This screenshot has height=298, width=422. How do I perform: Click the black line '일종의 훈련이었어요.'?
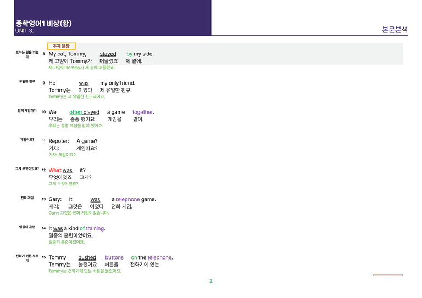click(x=71, y=235)
